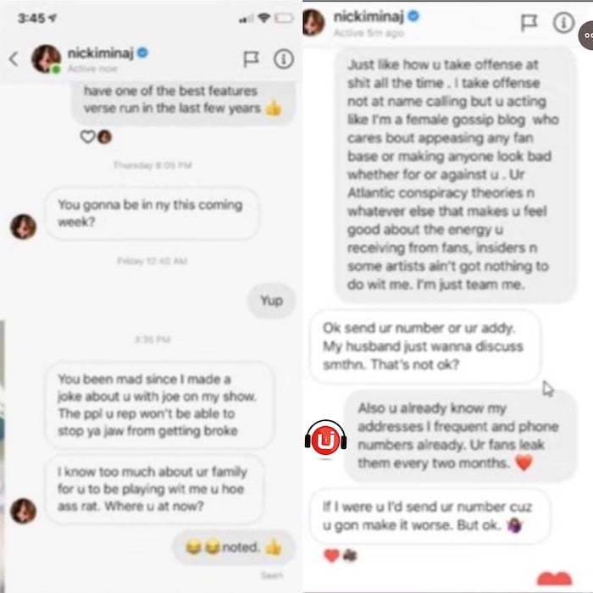The width and height of the screenshot is (593, 593).
Task: Click nickiminaj username in left header
Action: [x=100, y=53]
